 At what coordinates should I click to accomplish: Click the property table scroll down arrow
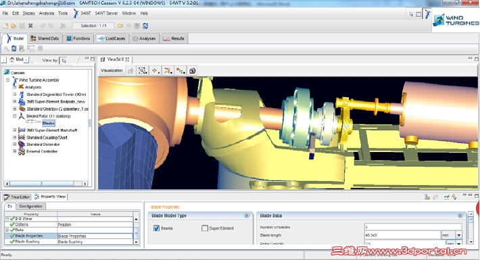coord(136,242)
